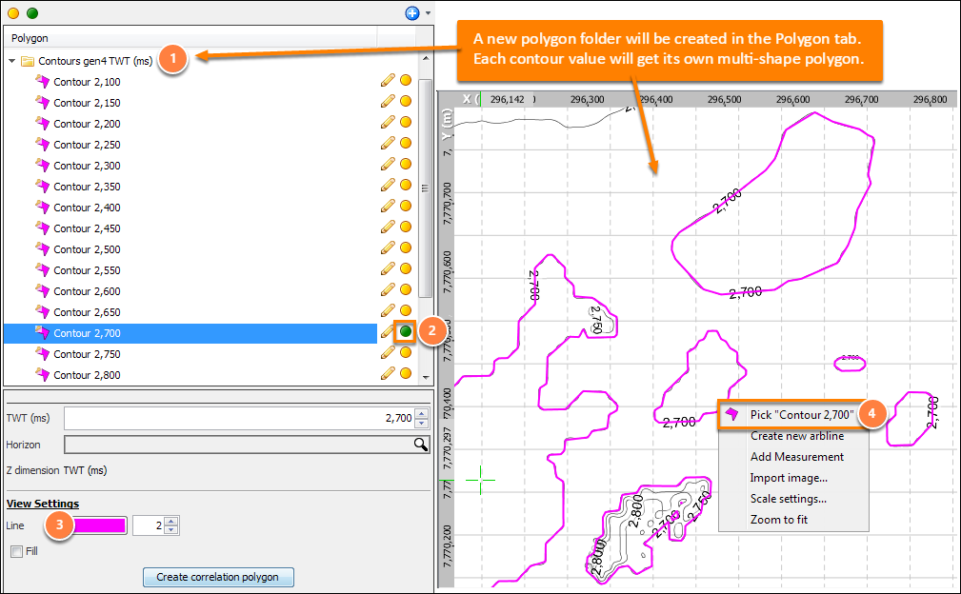Viewport: 961px width, 594px height.
Task: Click the pencil edit icon for Contour 2,800
Action: [388, 373]
